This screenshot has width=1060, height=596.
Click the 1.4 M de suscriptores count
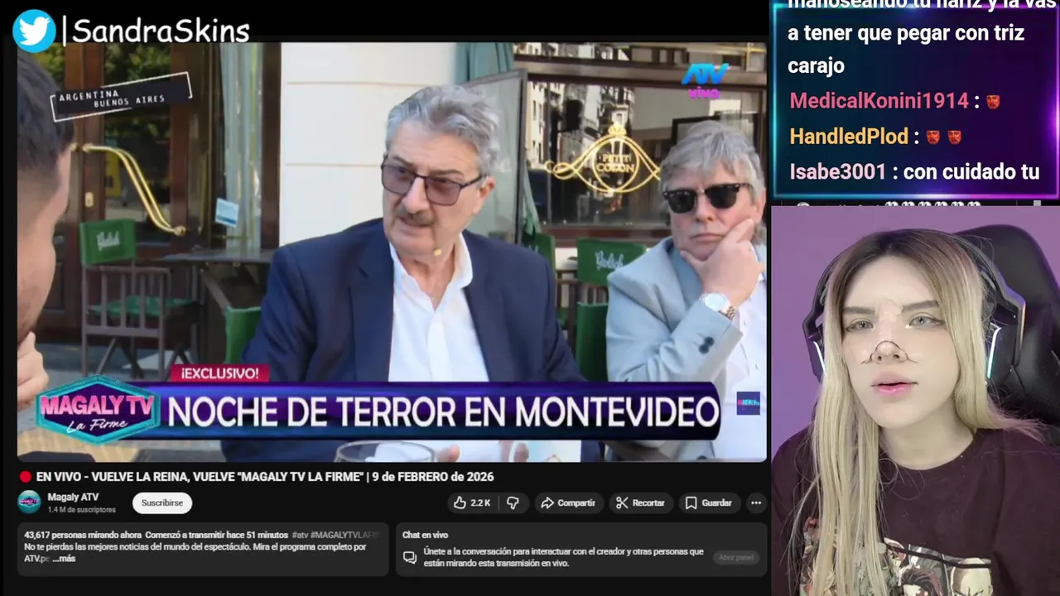82,509
